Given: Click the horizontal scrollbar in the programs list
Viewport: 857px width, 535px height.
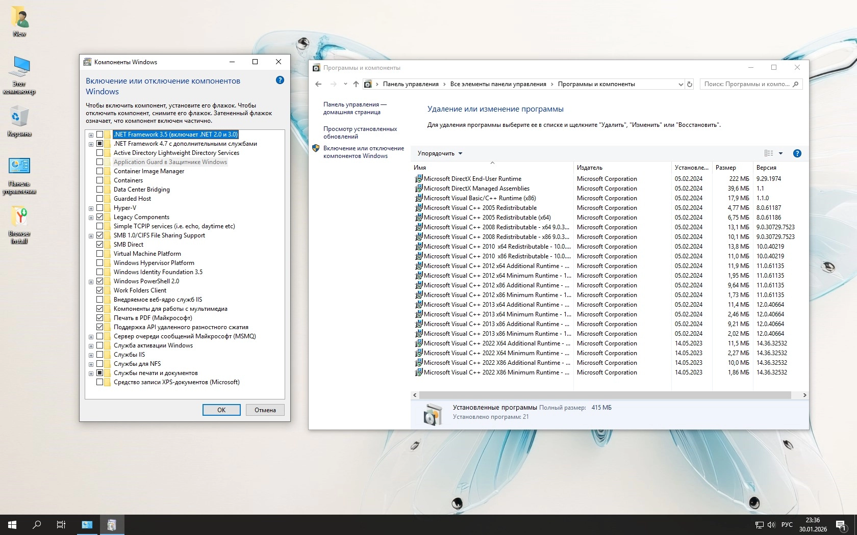Looking at the screenshot, I should point(604,395).
